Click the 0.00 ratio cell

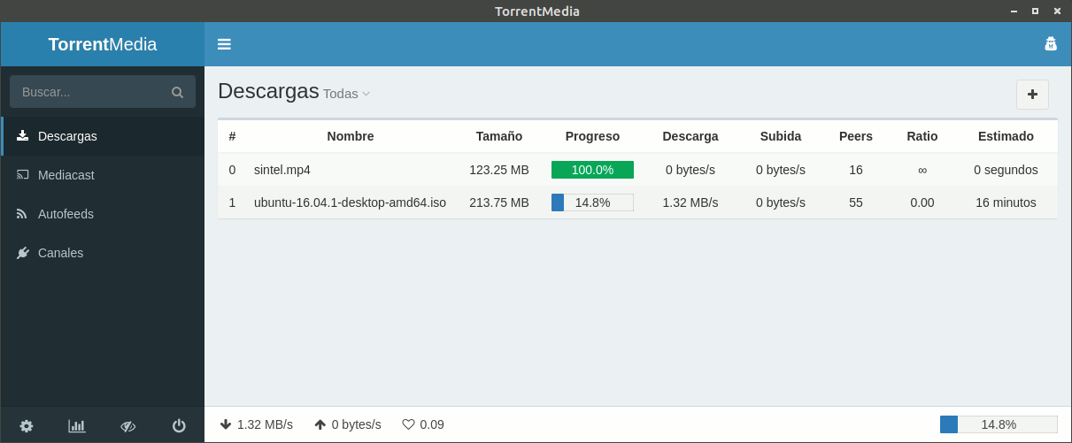(x=922, y=202)
